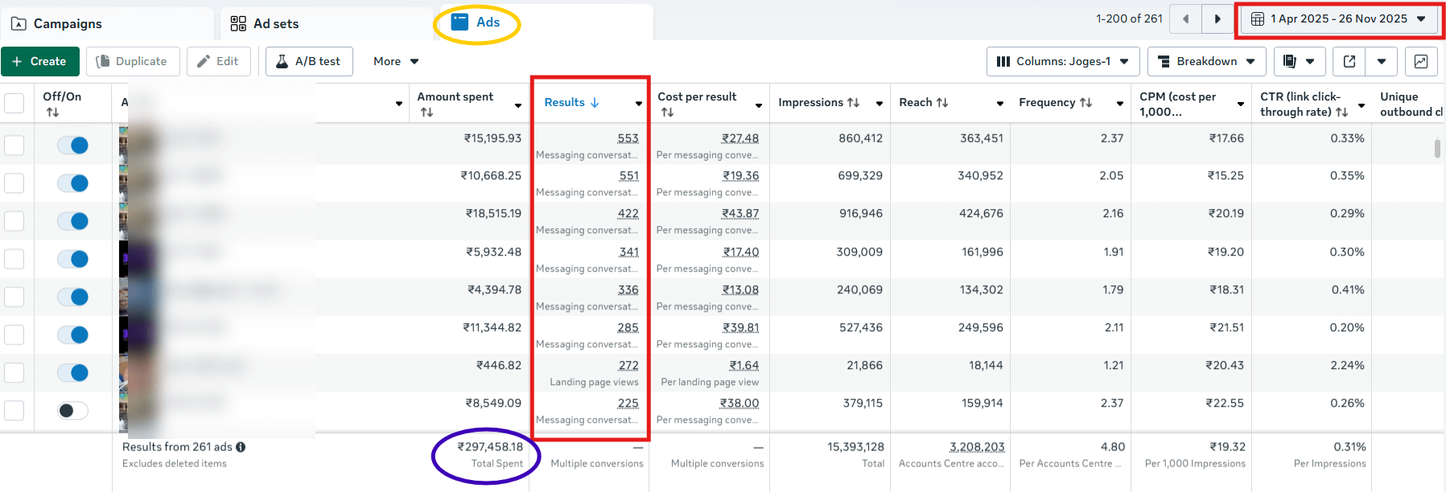
Task: Open the date range picker 1 Apr 2025 - 26 Nov 2025
Action: (x=1339, y=18)
